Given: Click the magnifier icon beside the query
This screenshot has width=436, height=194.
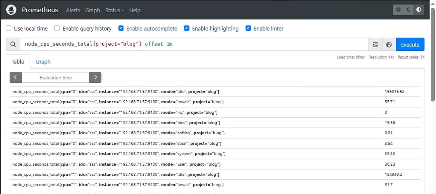Looking at the screenshot, I should 13,45.
